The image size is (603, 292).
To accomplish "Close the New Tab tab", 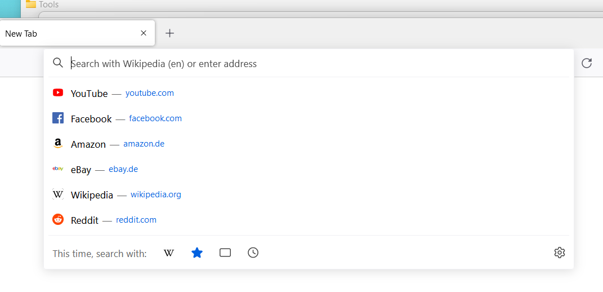I will [144, 33].
